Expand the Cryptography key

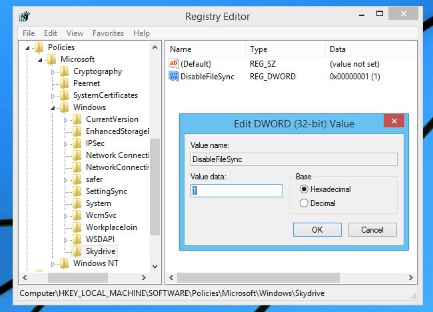coord(53,72)
